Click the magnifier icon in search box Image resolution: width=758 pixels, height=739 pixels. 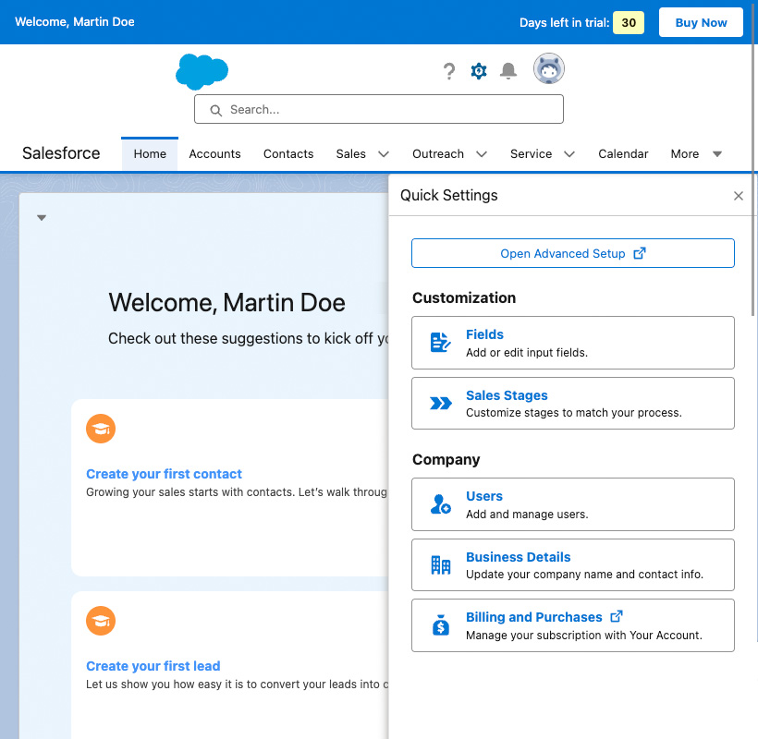215,110
